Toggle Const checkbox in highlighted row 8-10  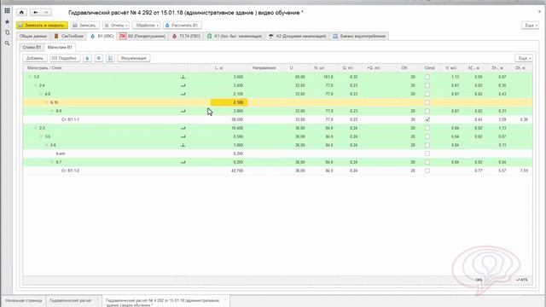click(x=427, y=102)
